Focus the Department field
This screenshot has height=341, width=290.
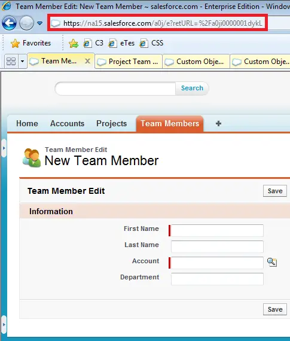coord(217,279)
